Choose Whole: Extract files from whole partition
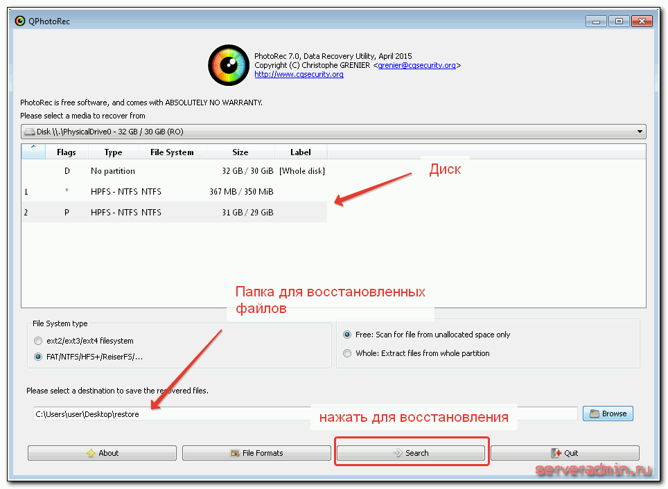 [x=348, y=353]
